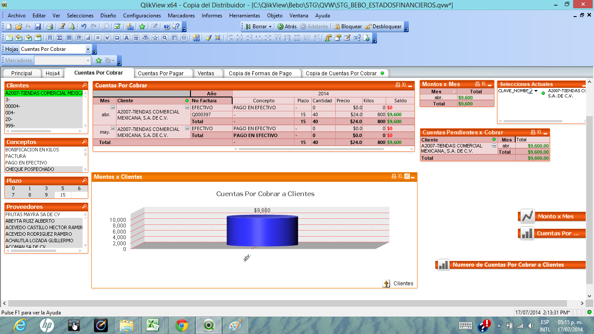Click the Monto x Mes button
The height and width of the screenshot is (334, 594).
[x=553, y=217]
